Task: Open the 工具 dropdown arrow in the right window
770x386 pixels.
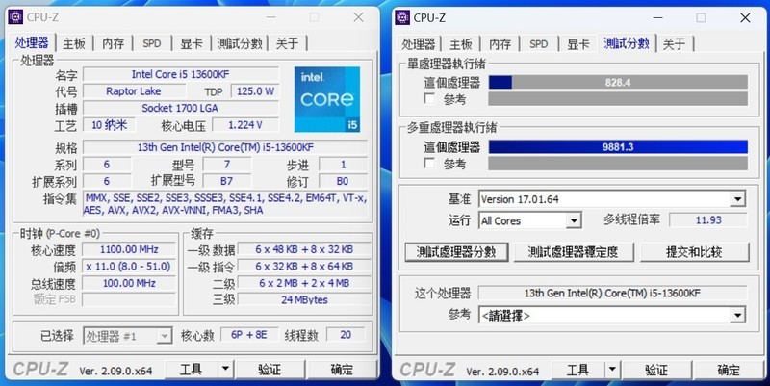Action: point(612,370)
